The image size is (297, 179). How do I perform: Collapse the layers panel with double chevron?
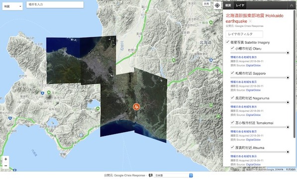point(292,5)
